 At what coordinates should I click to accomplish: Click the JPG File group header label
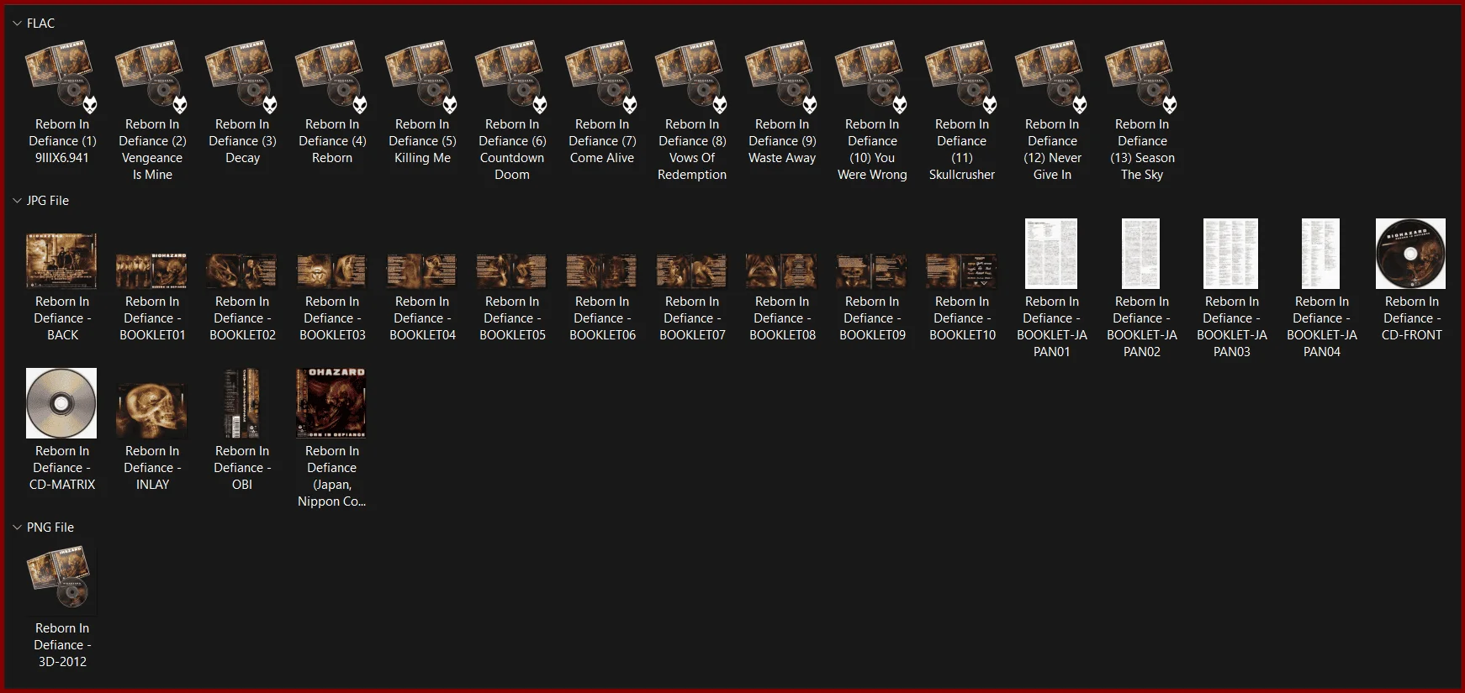click(x=48, y=201)
